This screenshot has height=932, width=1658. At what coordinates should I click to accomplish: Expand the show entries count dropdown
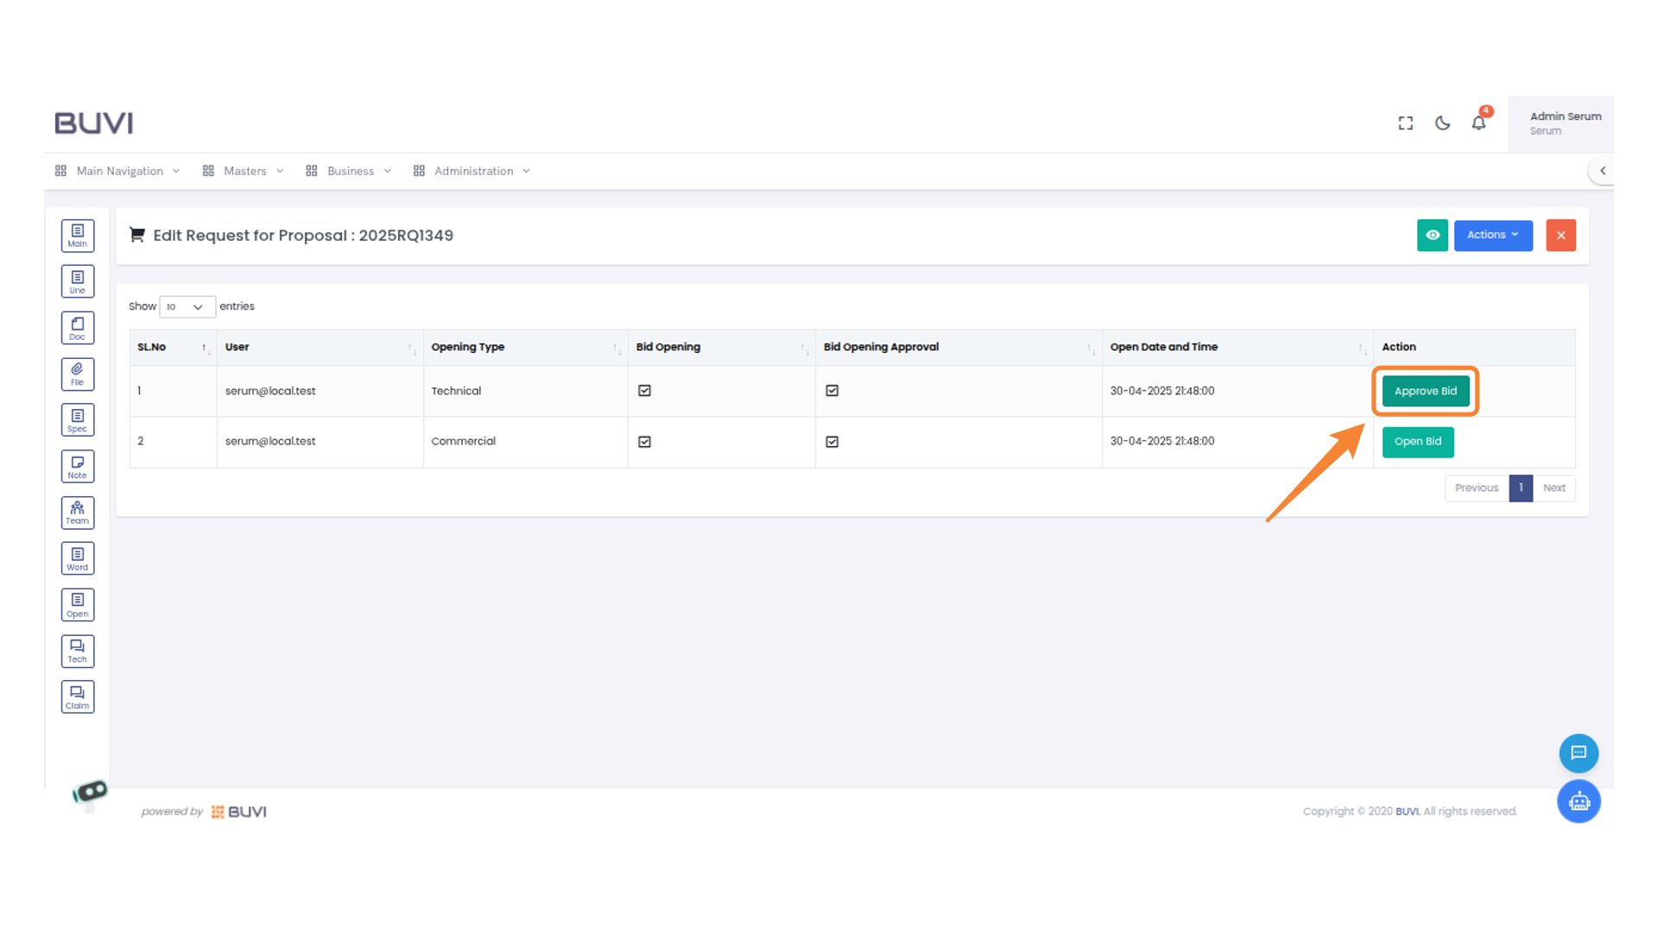click(x=187, y=307)
